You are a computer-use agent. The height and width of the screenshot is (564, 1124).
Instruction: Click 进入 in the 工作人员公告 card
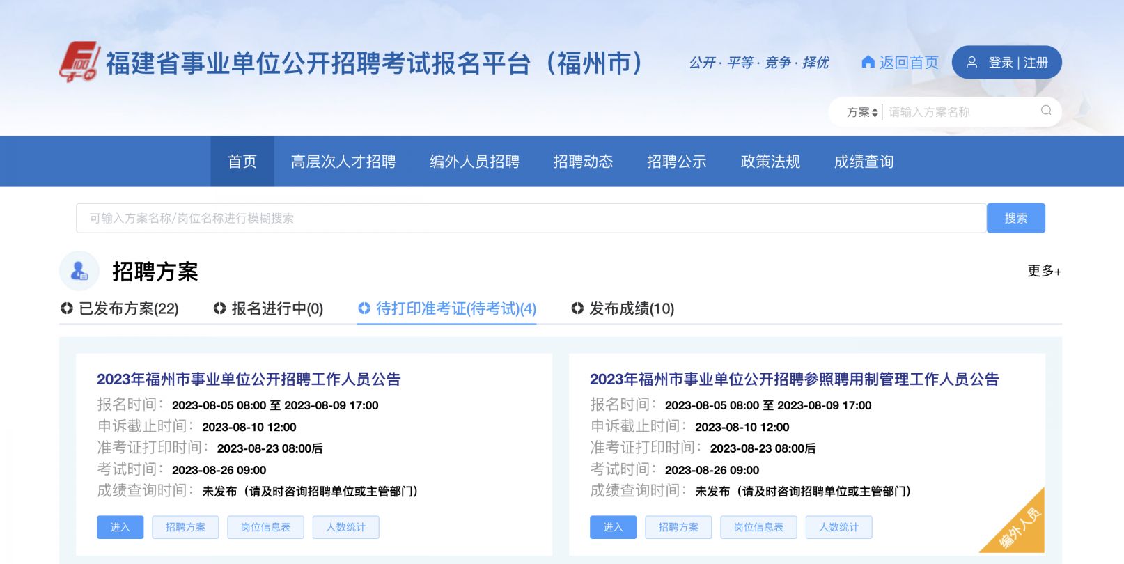120,527
